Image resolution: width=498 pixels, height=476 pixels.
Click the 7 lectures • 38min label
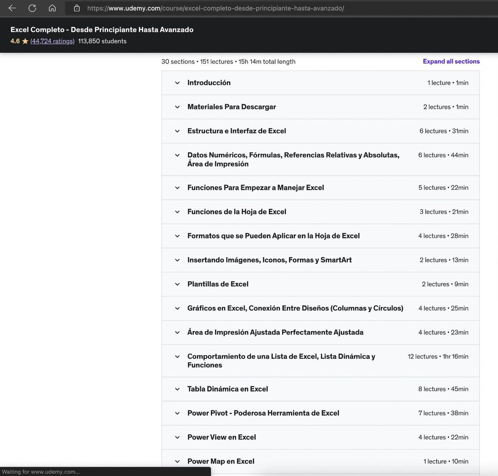443,413
